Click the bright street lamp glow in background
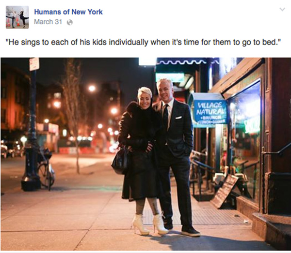This screenshot has width=291, height=253. click(92, 89)
